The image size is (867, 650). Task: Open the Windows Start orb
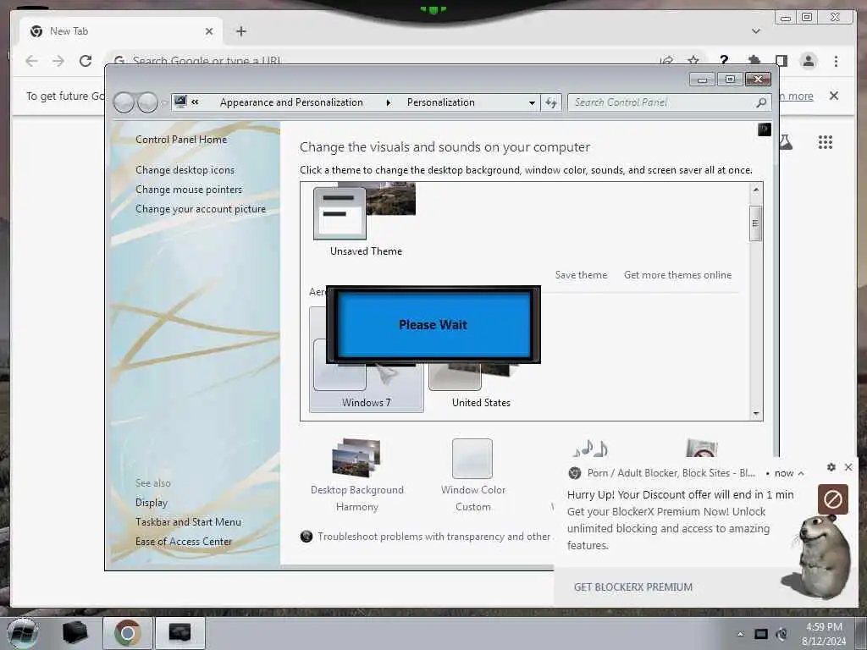[x=22, y=633]
